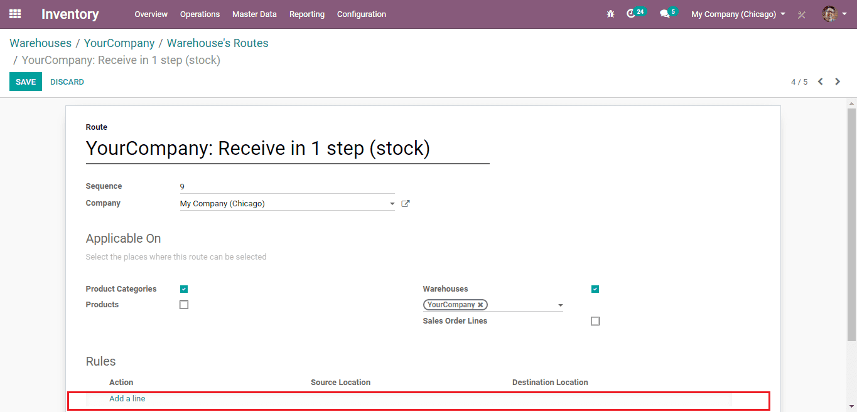Expand the Warehouses tags dropdown arrow
This screenshot has height=412, width=857.
click(560, 305)
